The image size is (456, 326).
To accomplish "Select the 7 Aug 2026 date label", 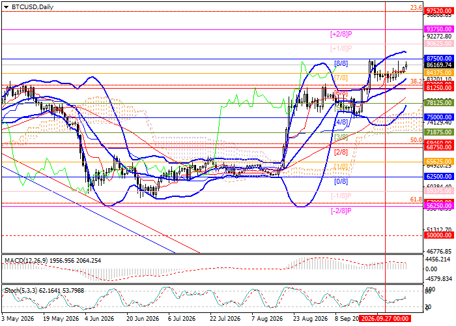I will point(267,319).
